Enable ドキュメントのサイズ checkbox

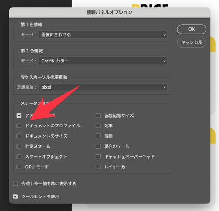(x=19, y=136)
